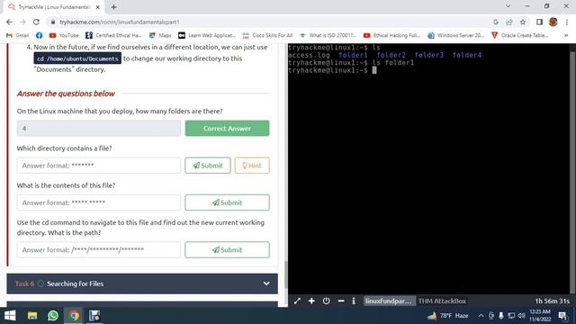Open new browser tab with plus
The height and width of the screenshot is (324, 576).
click(x=114, y=7)
